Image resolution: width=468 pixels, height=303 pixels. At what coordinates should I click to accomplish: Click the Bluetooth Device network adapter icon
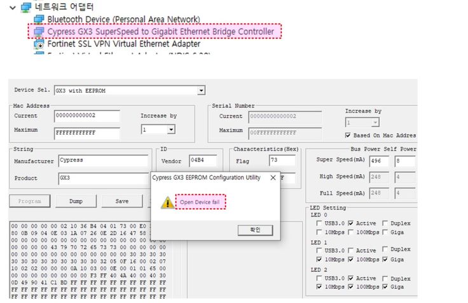[x=39, y=20]
